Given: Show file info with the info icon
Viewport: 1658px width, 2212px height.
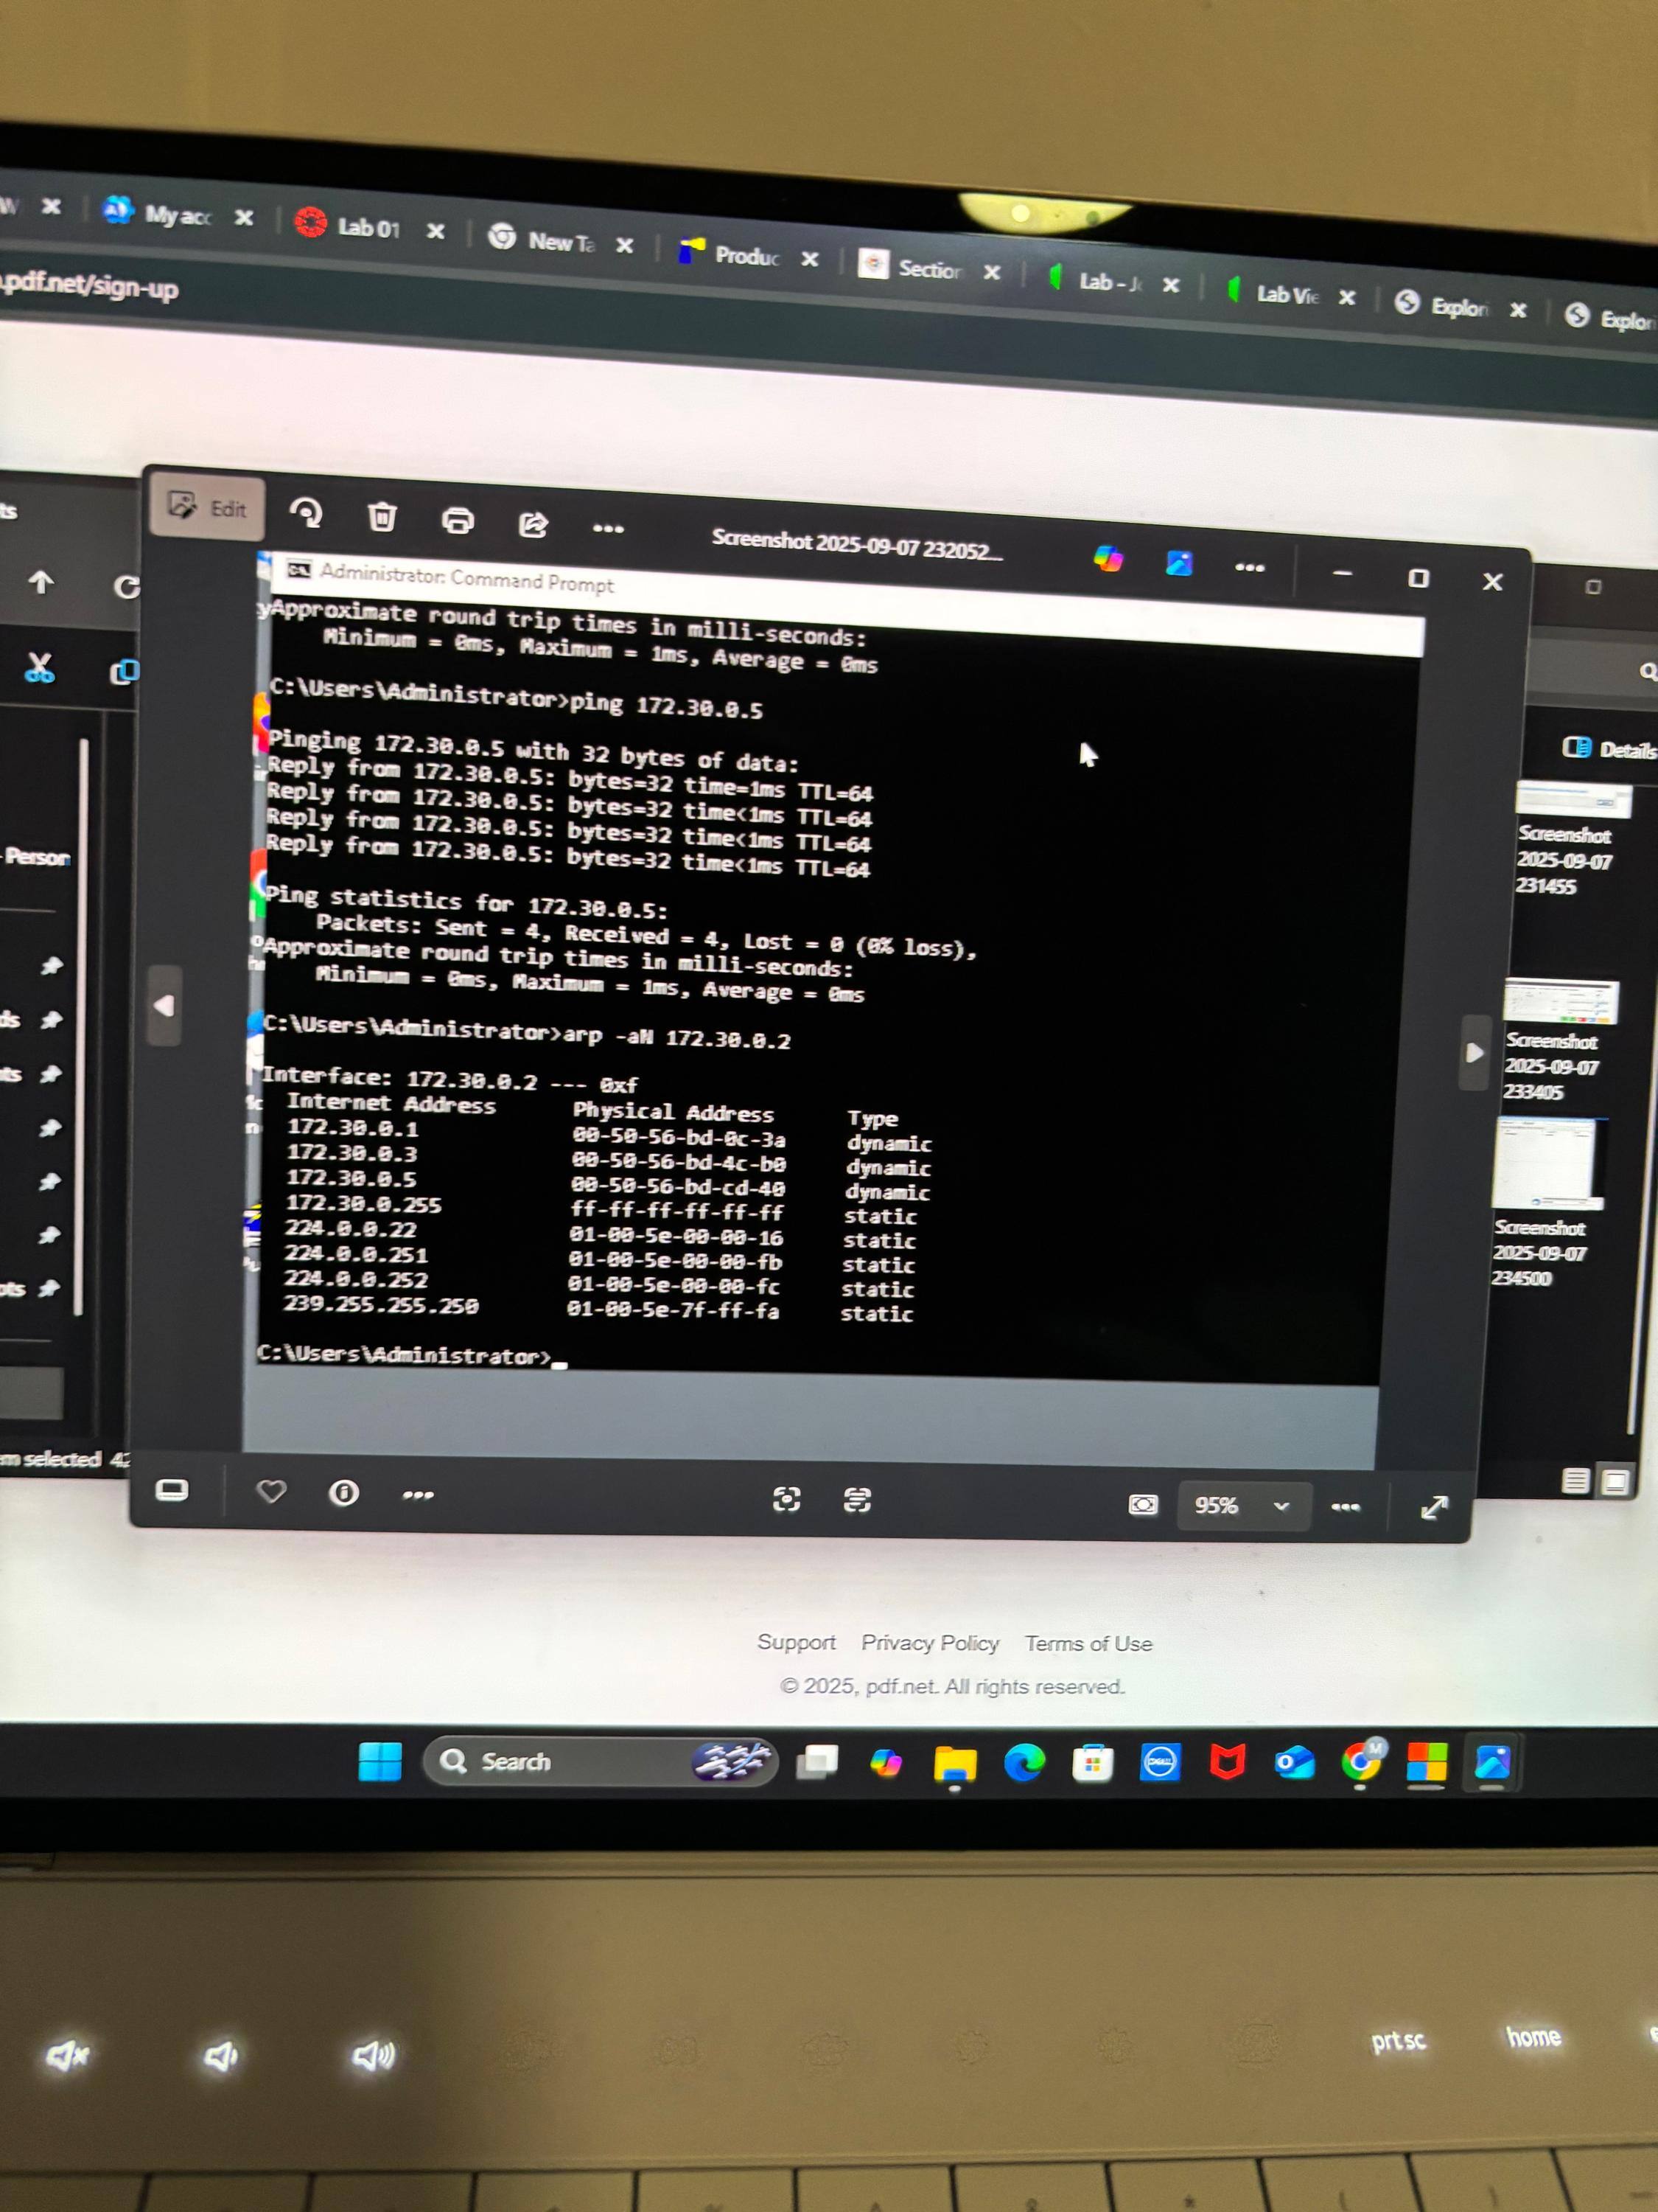Looking at the screenshot, I should [344, 1493].
